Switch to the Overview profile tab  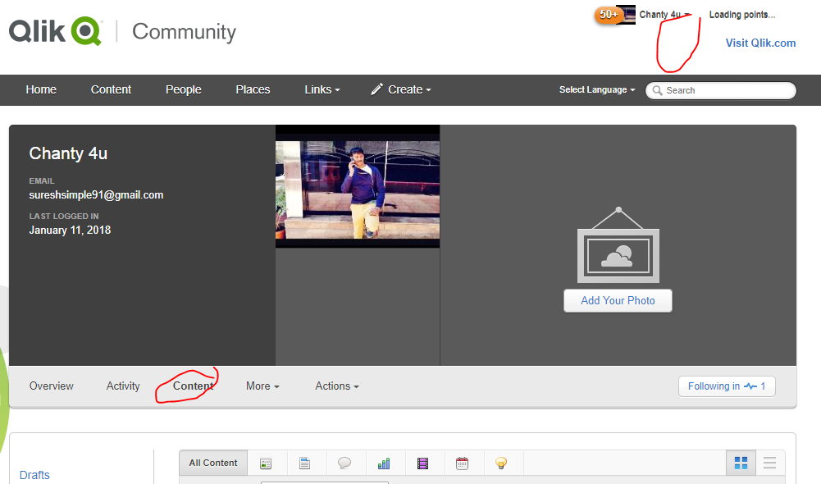[x=52, y=386]
